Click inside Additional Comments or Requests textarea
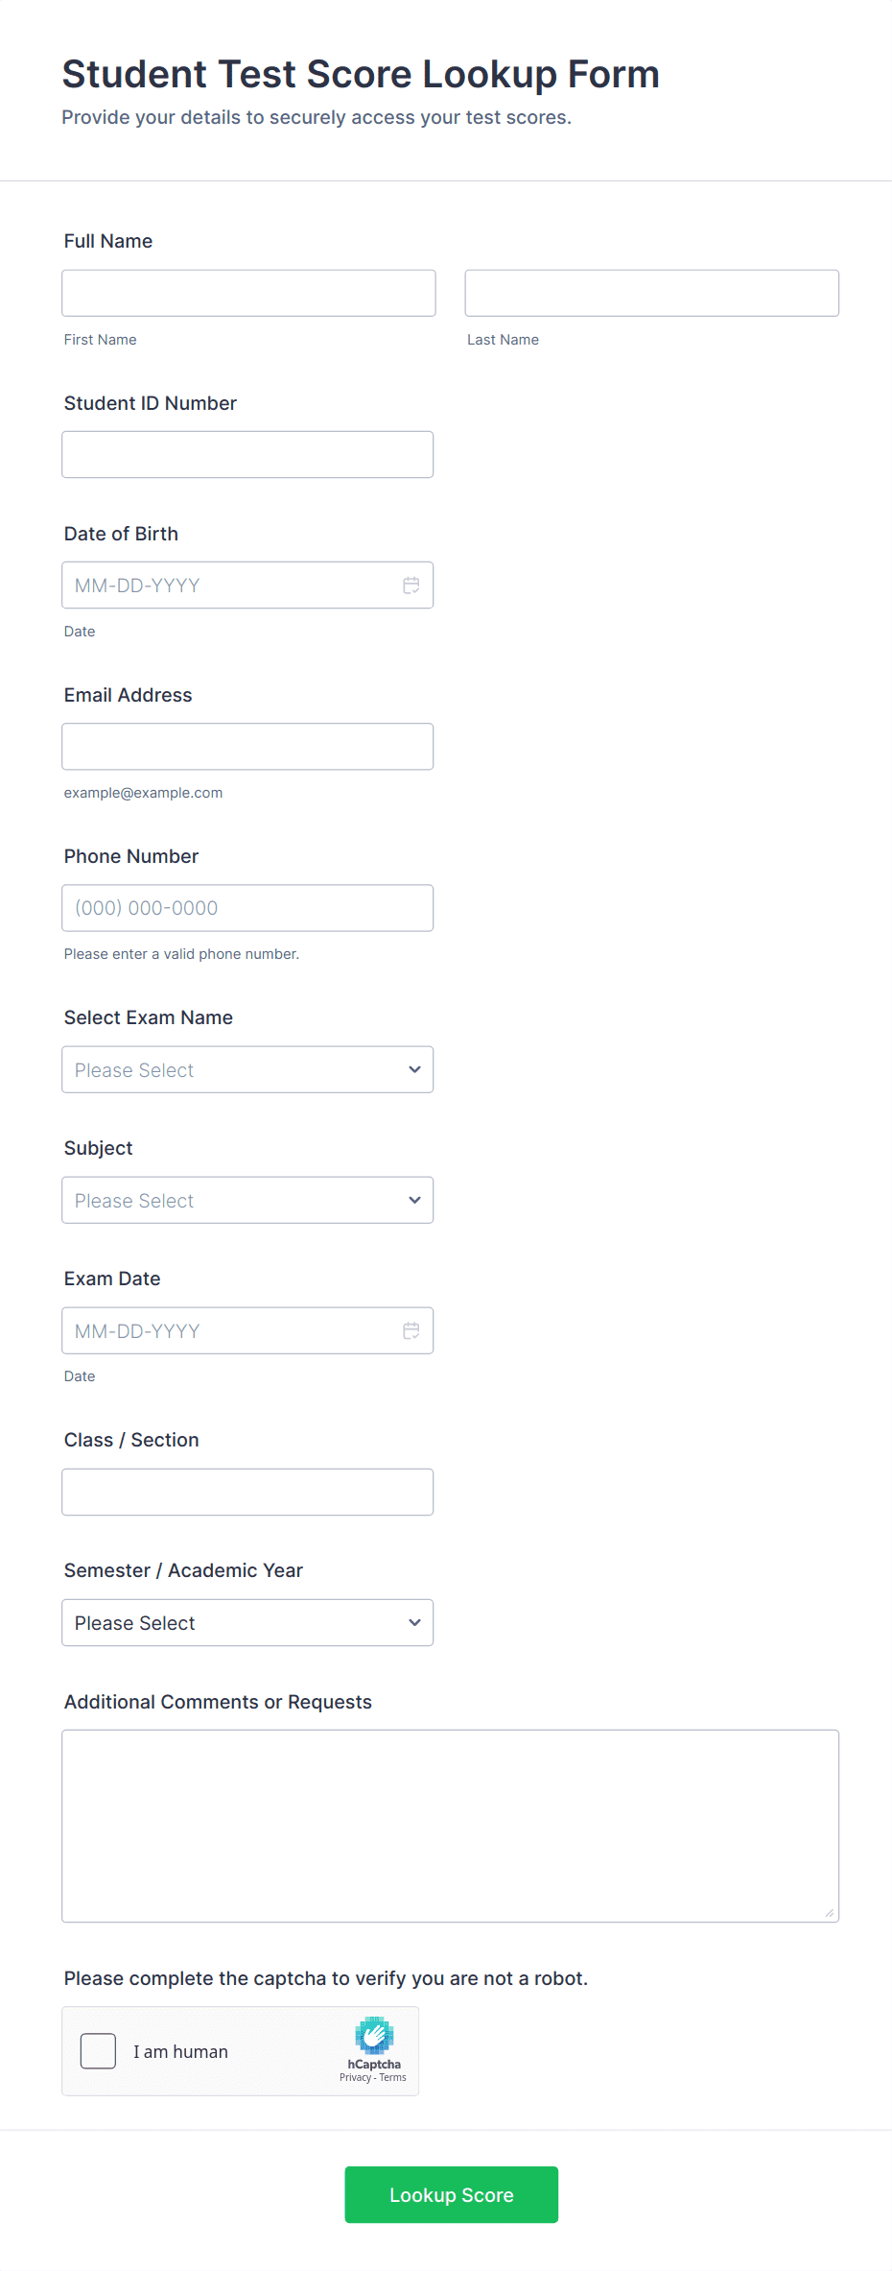The image size is (892, 2271). coord(450,1826)
